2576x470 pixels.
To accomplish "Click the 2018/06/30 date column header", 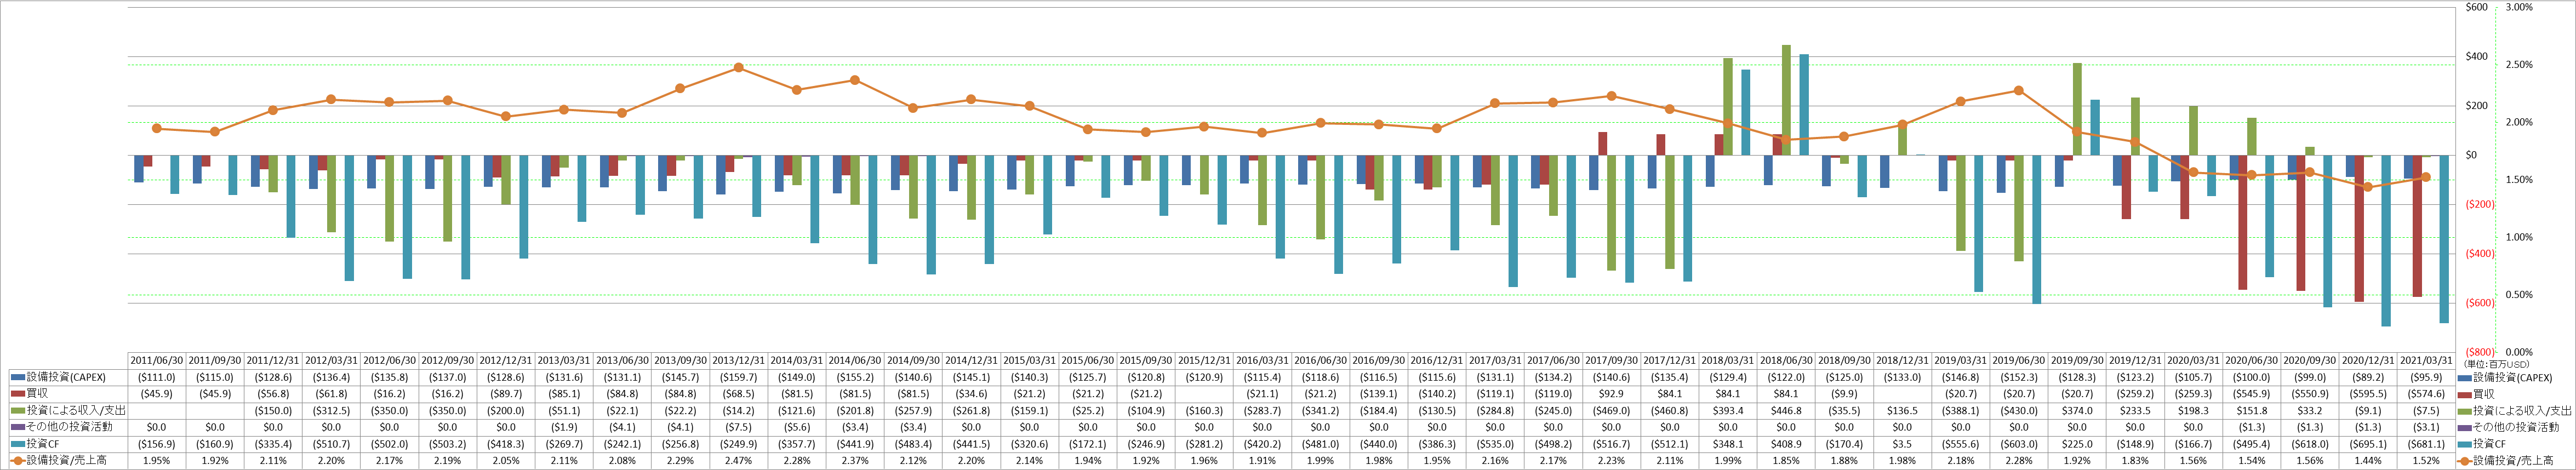I will 1786,361.
